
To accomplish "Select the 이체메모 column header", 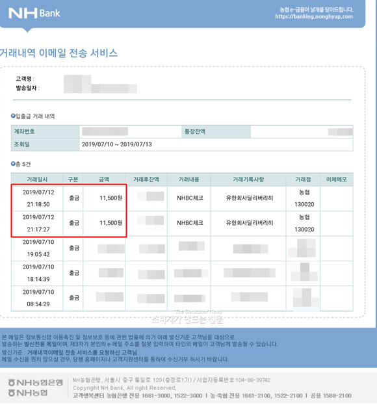I will [337, 179].
